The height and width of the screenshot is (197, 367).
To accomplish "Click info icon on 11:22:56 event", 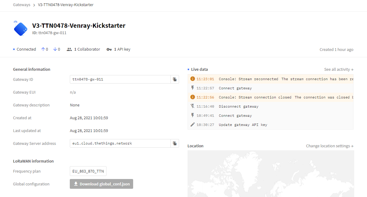I will tap(193, 97).
